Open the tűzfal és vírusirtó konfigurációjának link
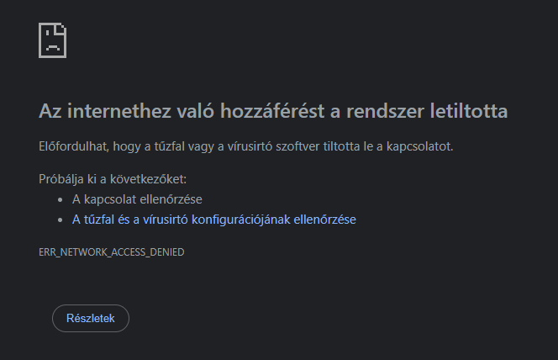 213,220
